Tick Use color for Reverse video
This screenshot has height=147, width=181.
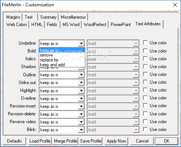pyautogui.click(x=145, y=121)
